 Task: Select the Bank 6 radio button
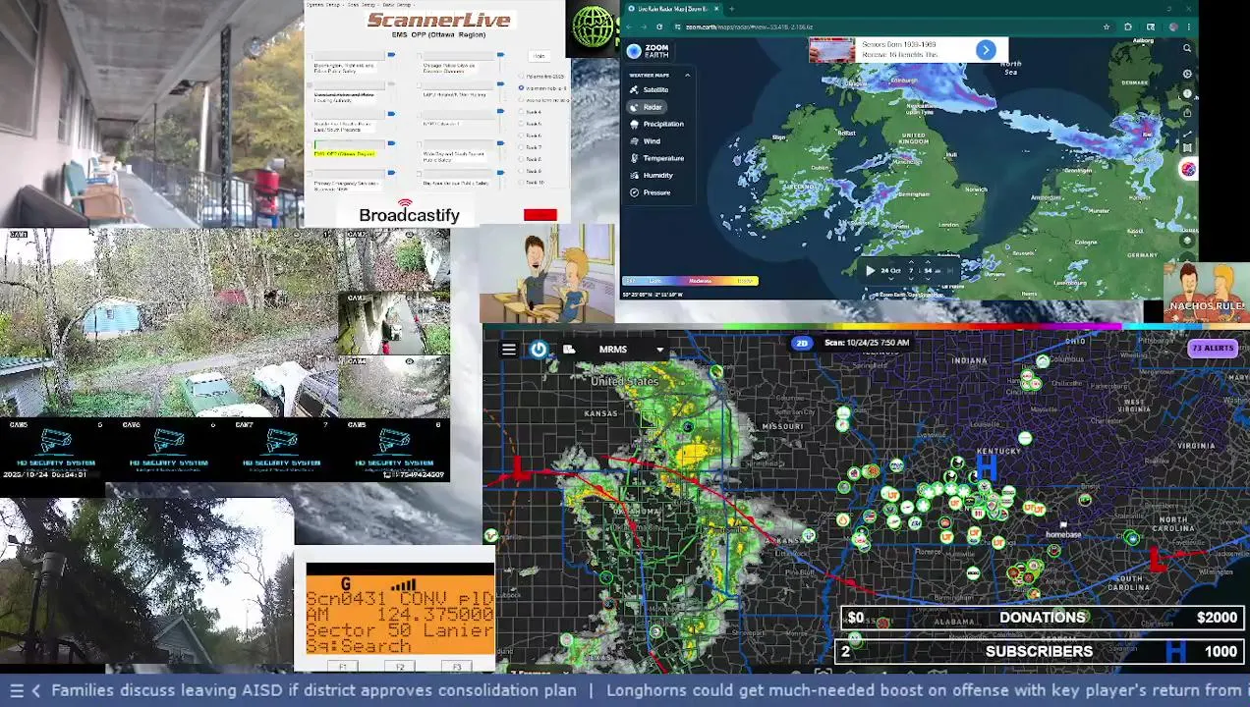(x=521, y=136)
